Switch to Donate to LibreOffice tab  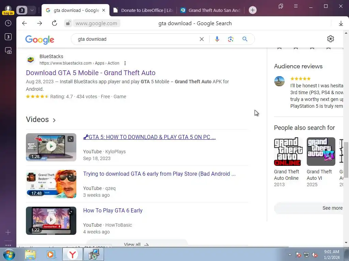143,10
